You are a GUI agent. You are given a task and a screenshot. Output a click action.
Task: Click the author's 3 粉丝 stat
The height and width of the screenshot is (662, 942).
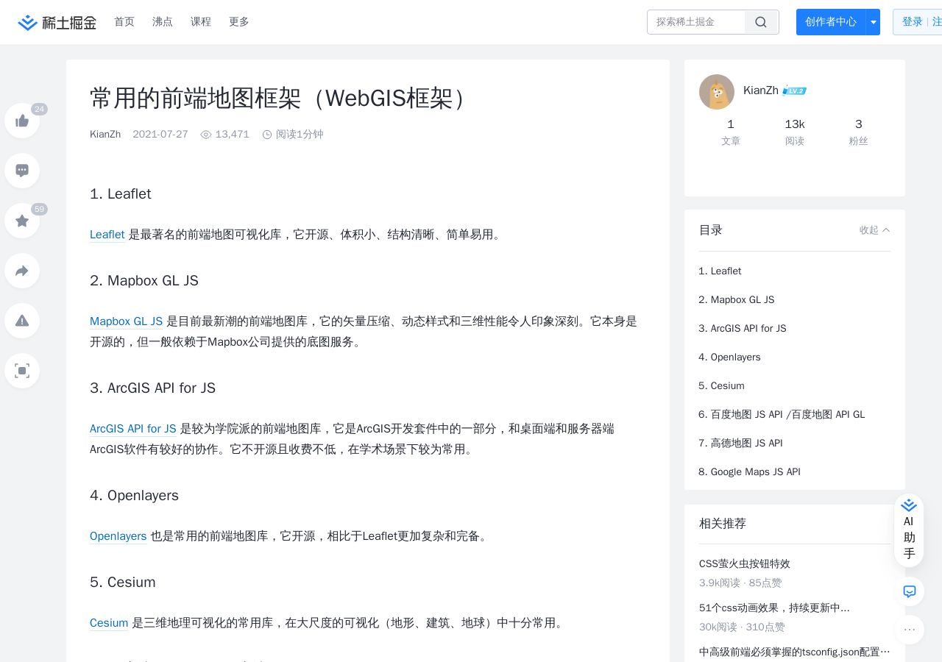[859, 132]
